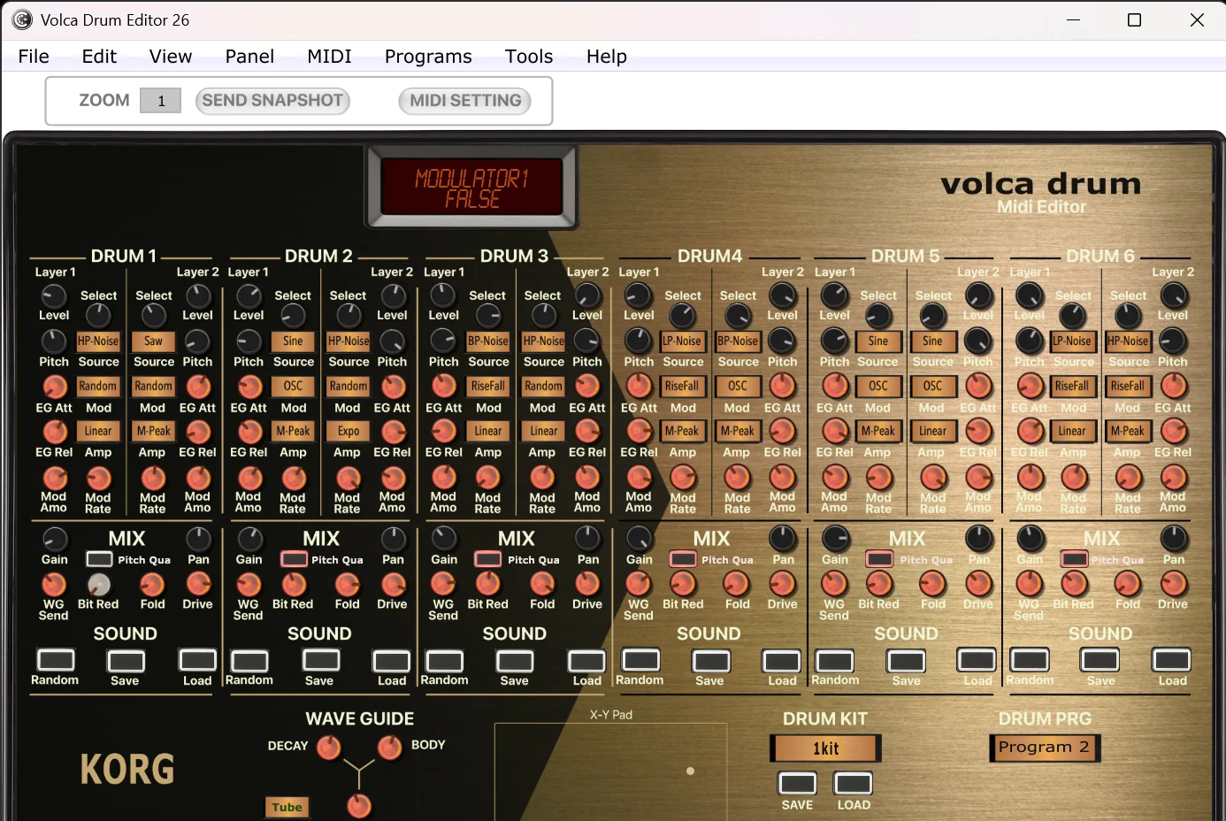Viewport: 1226px width, 821px height.
Task: Toggle Drum 1 Pitch Qua switch
Action: point(99,559)
